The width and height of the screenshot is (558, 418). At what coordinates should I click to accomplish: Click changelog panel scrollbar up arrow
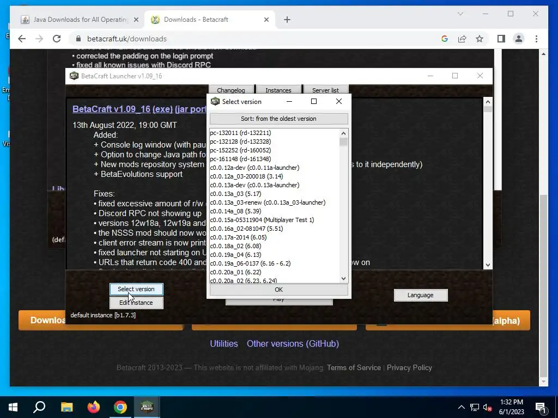(x=488, y=102)
